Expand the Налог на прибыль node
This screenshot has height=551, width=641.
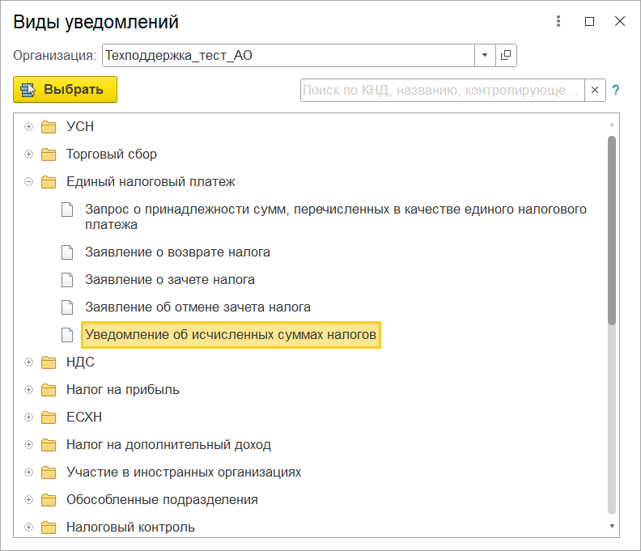(x=28, y=389)
